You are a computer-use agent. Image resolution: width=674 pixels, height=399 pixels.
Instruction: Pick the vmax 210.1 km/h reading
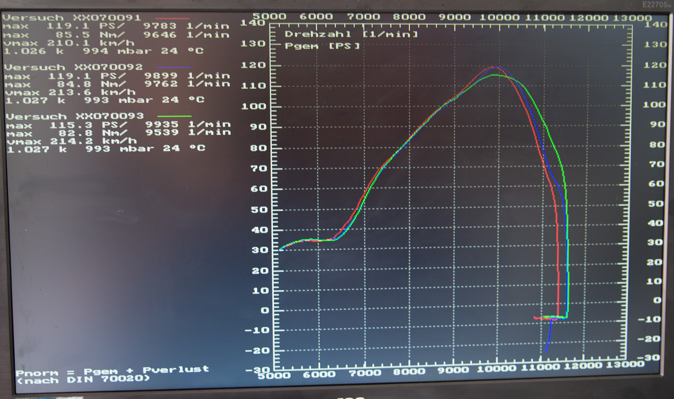coord(69,43)
